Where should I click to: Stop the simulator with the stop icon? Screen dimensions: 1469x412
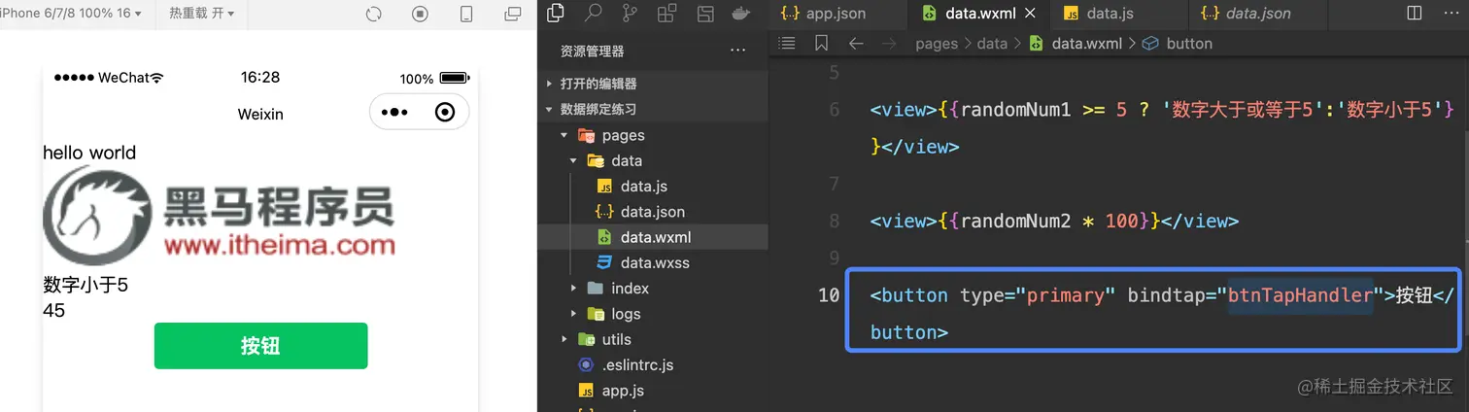tap(420, 15)
